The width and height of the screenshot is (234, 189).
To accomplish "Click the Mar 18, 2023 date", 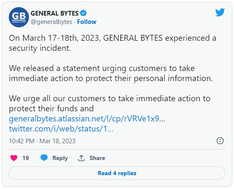I will (57, 141).
